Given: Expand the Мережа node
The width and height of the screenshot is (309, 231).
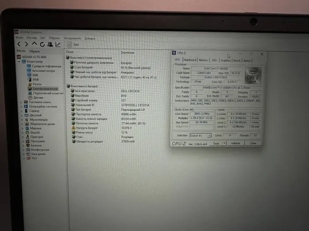Looking at the screenshot, I should tap(22, 128).
